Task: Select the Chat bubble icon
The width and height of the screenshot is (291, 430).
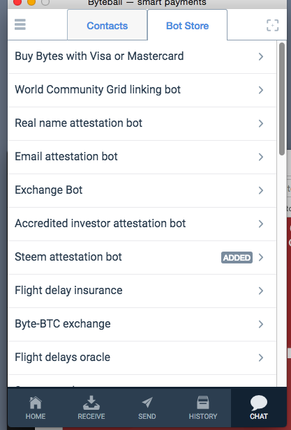Action: (259, 403)
